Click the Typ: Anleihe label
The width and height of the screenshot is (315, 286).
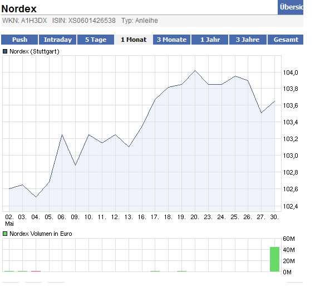140,21
